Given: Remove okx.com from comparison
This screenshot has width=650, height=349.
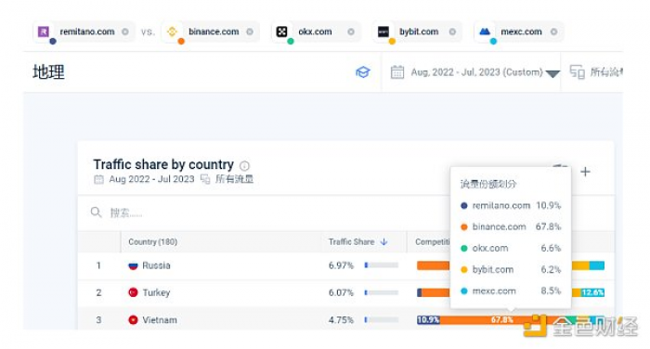Looking at the screenshot, I should point(351,32).
